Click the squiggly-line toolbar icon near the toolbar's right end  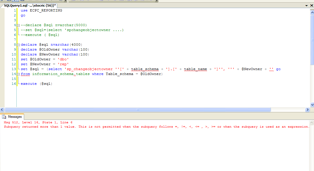(73, 1)
